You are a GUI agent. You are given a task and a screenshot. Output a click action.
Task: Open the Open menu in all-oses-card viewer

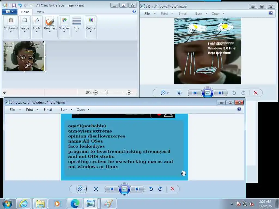83,110
